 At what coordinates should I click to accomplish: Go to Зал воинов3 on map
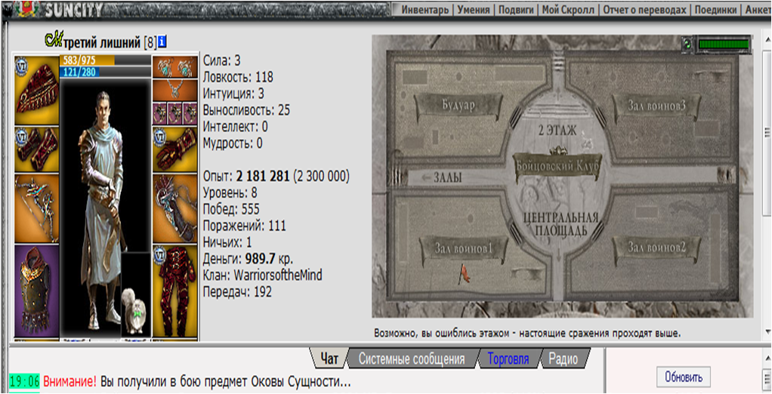[656, 105]
